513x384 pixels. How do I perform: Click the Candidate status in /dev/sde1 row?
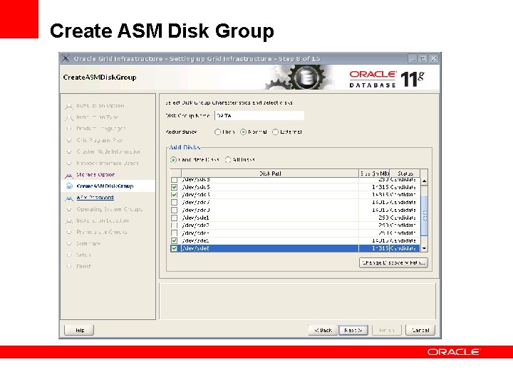pyautogui.click(x=403, y=218)
